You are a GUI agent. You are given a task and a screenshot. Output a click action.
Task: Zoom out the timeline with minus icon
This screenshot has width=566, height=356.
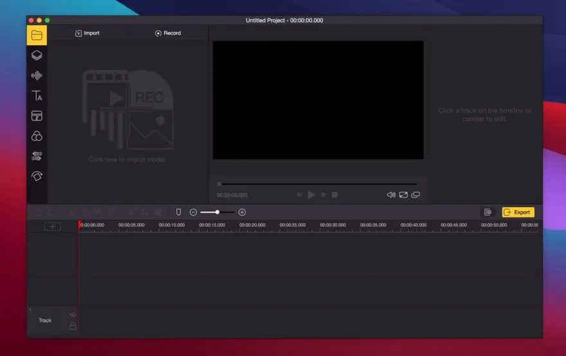(193, 212)
